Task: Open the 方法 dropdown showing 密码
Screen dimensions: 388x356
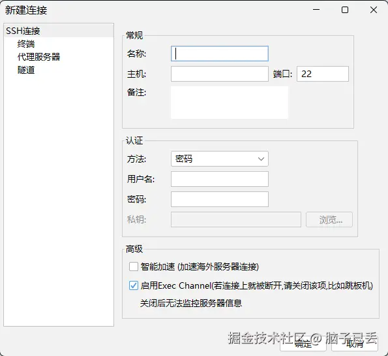Action: click(220, 159)
